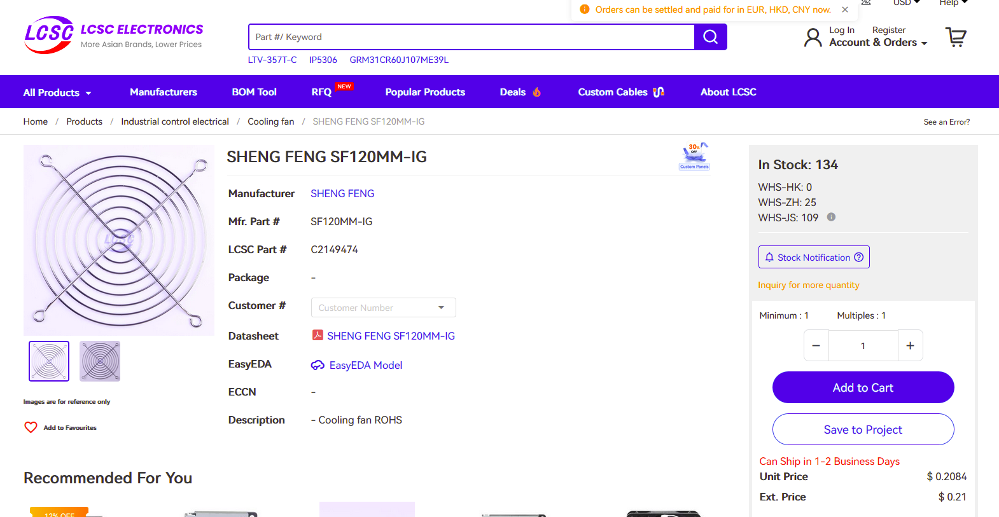
Task: Click the Add to Favourites text
Action: click(x=70, y=428)
